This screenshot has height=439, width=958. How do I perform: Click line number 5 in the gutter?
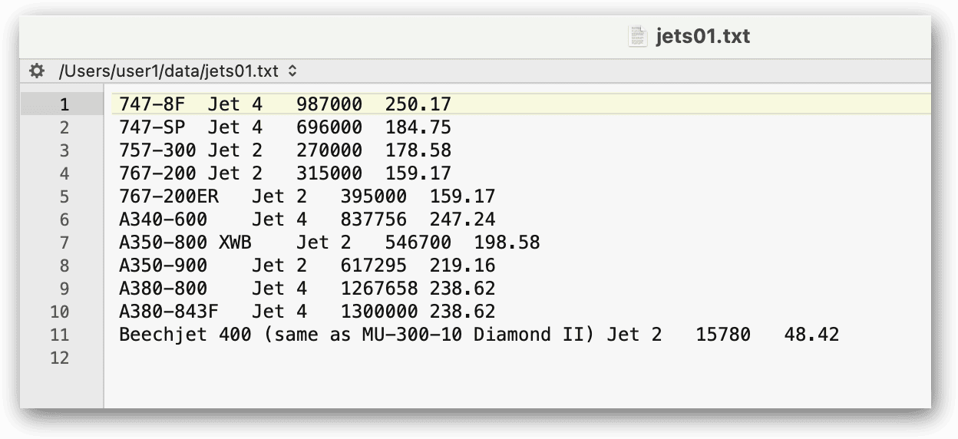[x=64, y=196]
